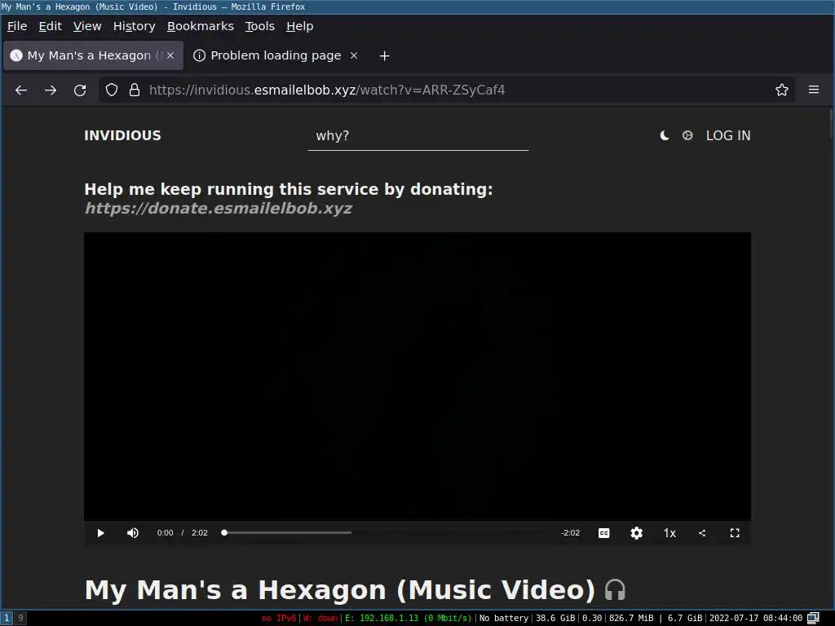Click the system tray icon beside the clock
This screenshot has width=835, height=626.
coord(813,618)
